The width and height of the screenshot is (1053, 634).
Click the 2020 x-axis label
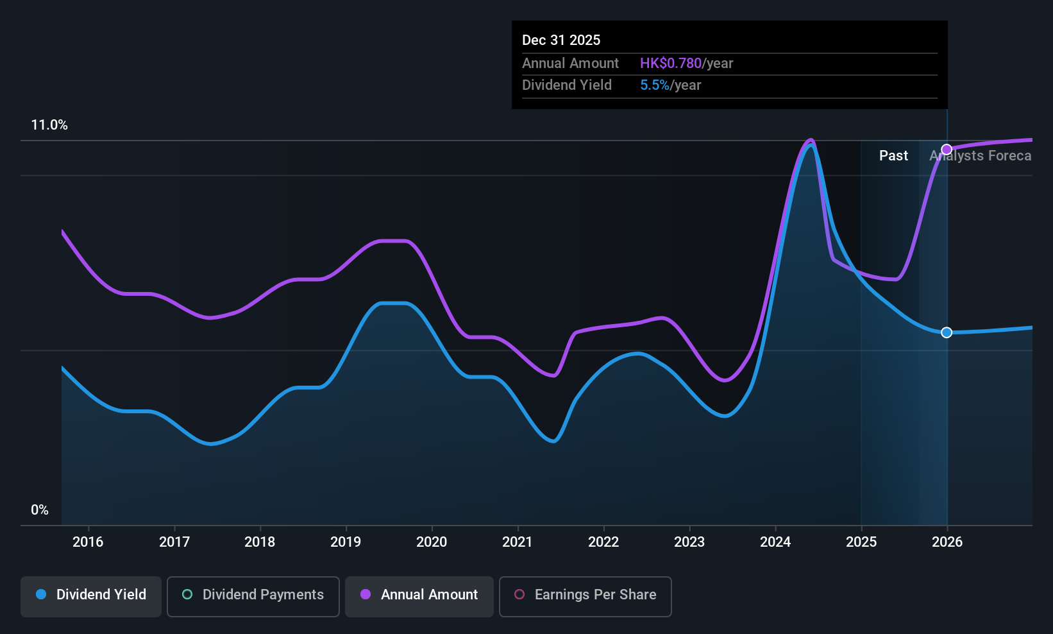pyautogui.click(x=432, y=542)
